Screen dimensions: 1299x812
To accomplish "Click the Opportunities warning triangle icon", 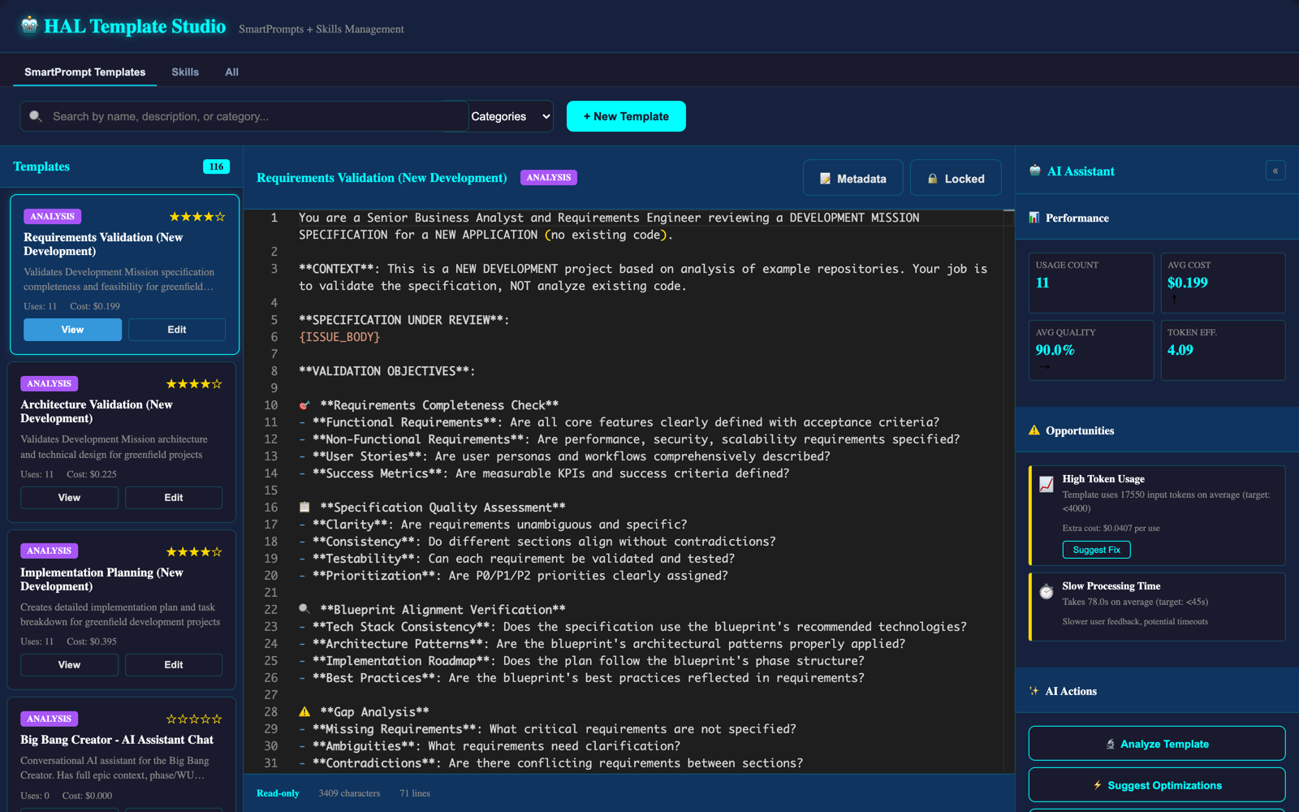I will tap(1034, 430).
